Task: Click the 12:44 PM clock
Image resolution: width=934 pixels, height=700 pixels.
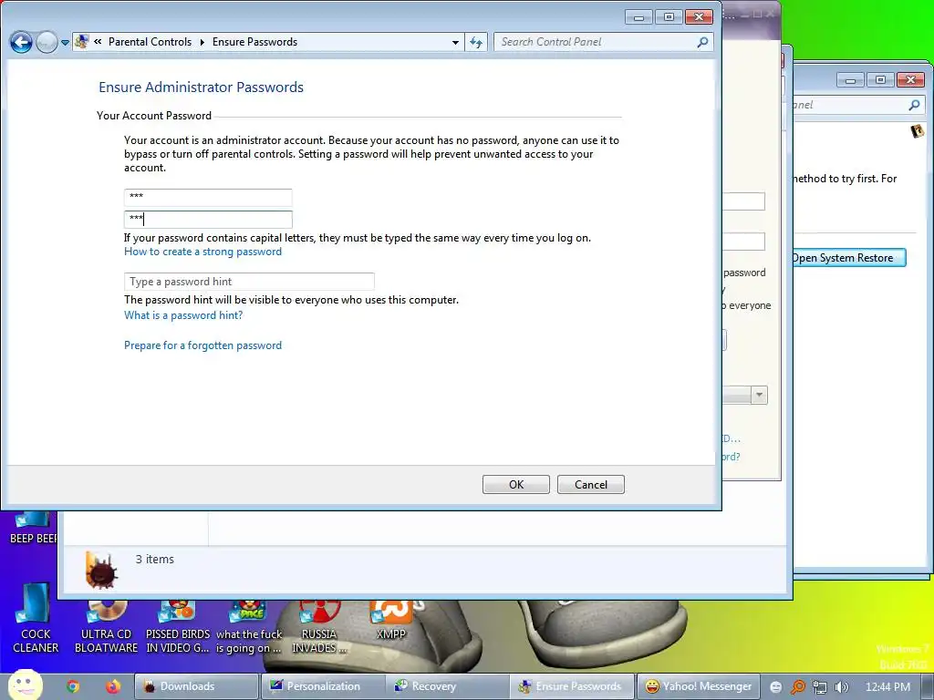Action: pyautogui.click(x=887, y=687)
